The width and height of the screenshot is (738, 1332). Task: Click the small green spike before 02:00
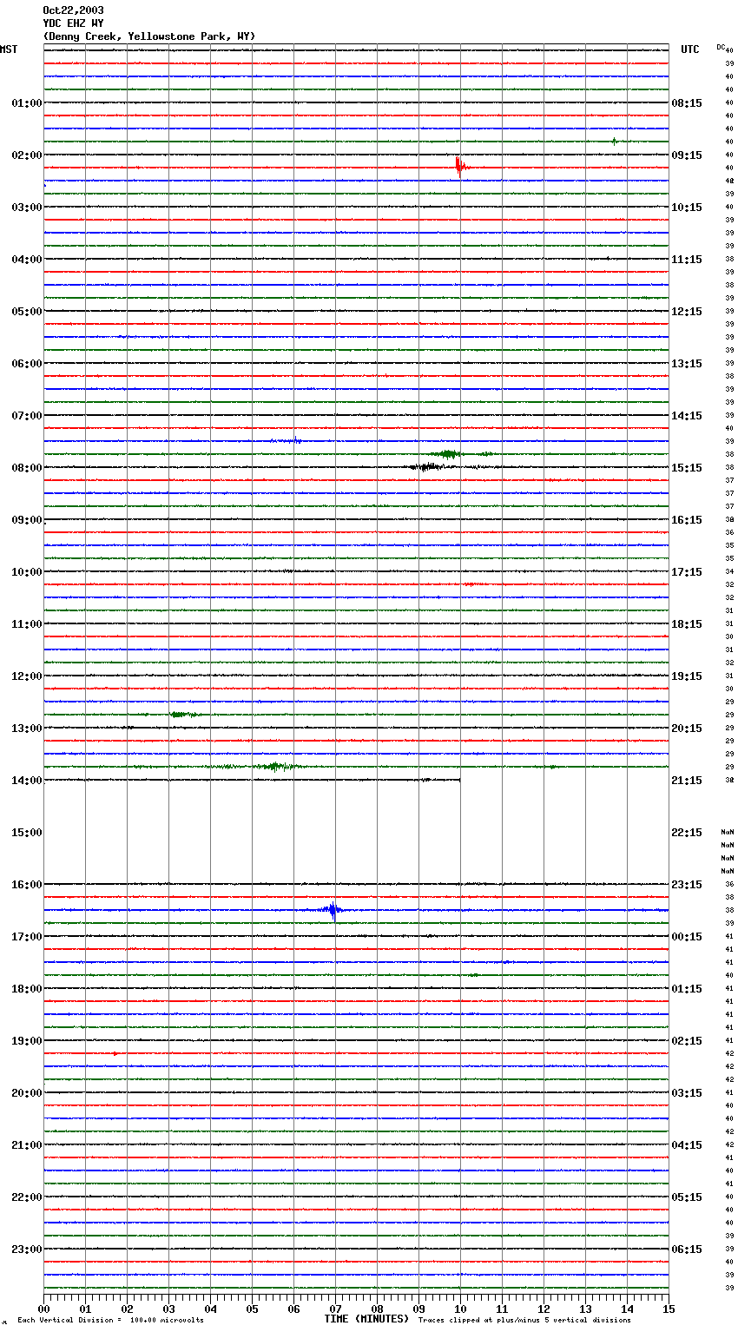point(614,141)
